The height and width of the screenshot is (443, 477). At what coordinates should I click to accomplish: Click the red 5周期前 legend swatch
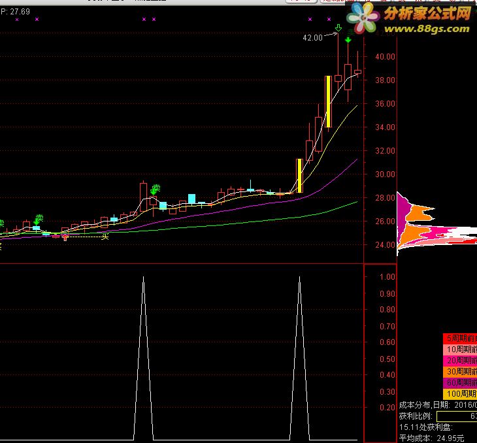pyautogui.click(x=460, y=338)
